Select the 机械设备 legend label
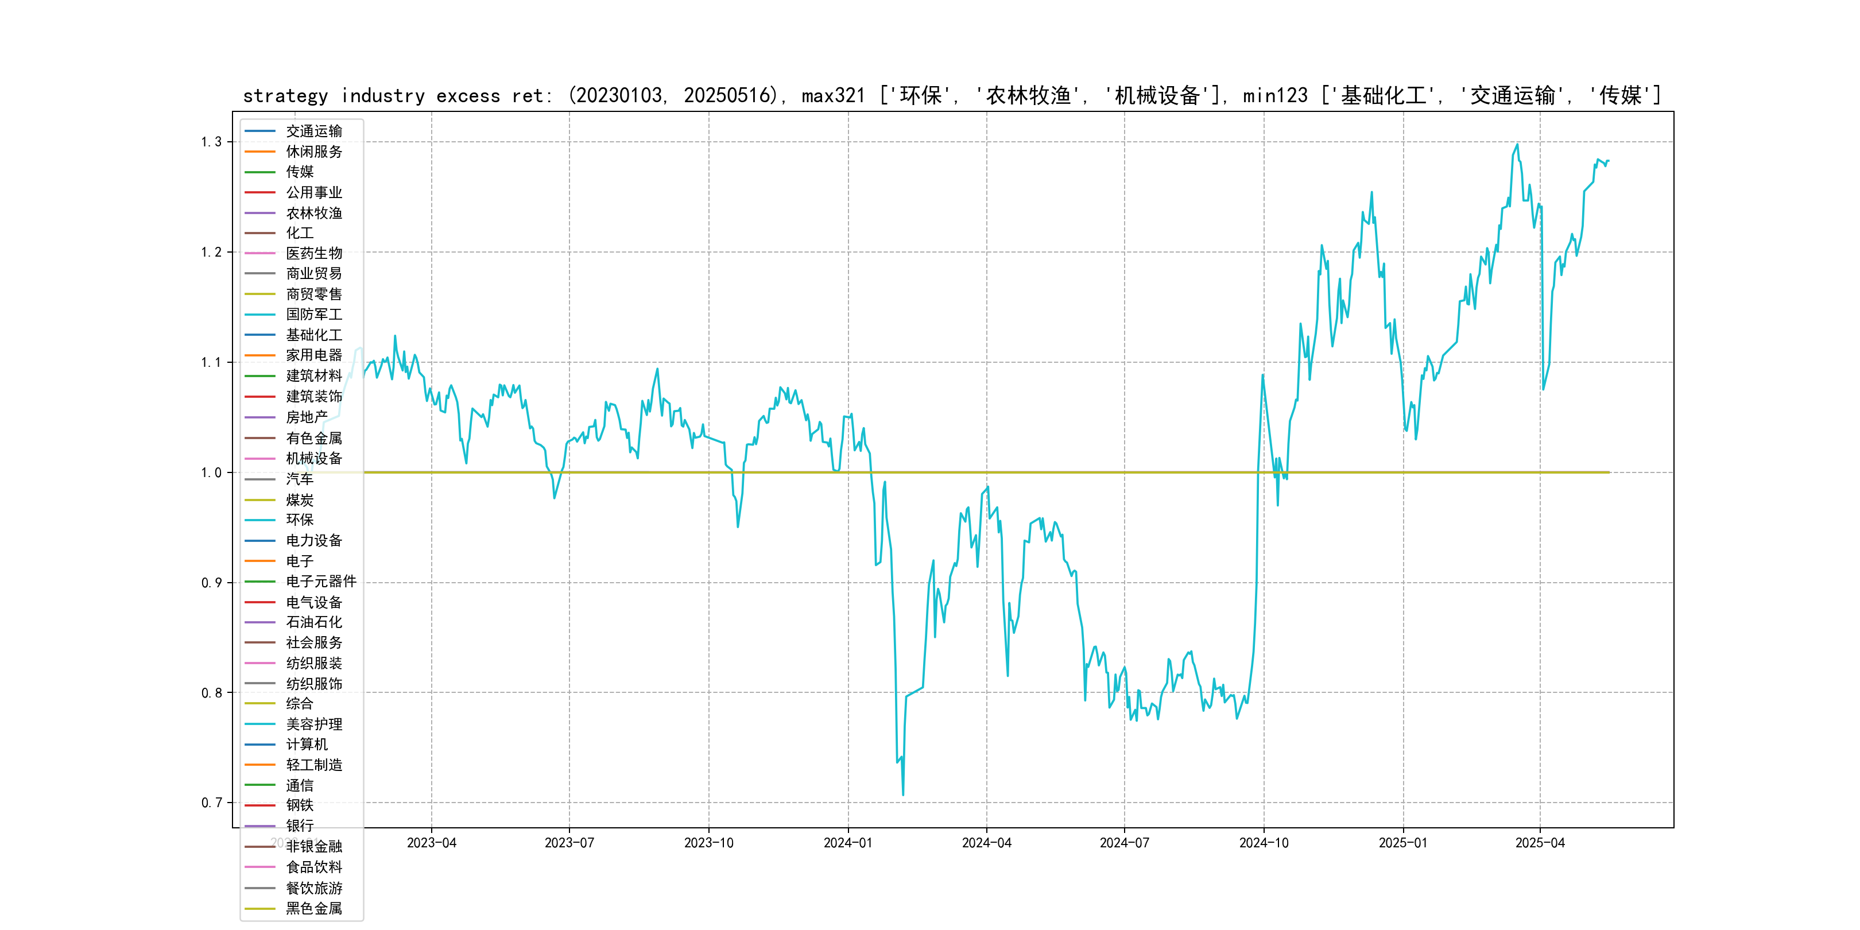 [314, 459]
